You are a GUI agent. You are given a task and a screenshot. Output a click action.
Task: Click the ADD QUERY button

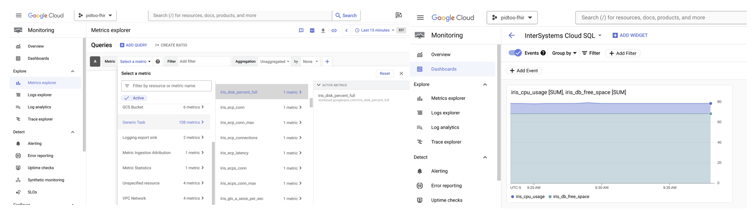(133, 45)
